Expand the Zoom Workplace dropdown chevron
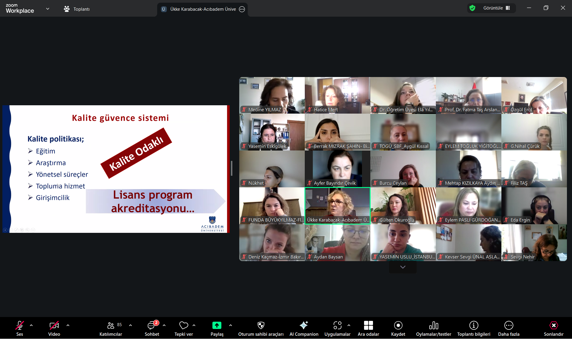The image size is (572, 339). 48,9
